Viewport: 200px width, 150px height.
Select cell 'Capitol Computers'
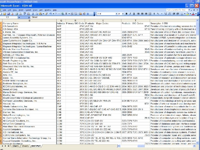[x=29, y=129]
